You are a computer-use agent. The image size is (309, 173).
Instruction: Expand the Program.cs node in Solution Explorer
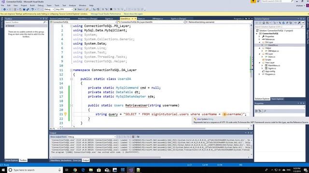[x=259, y=74]
